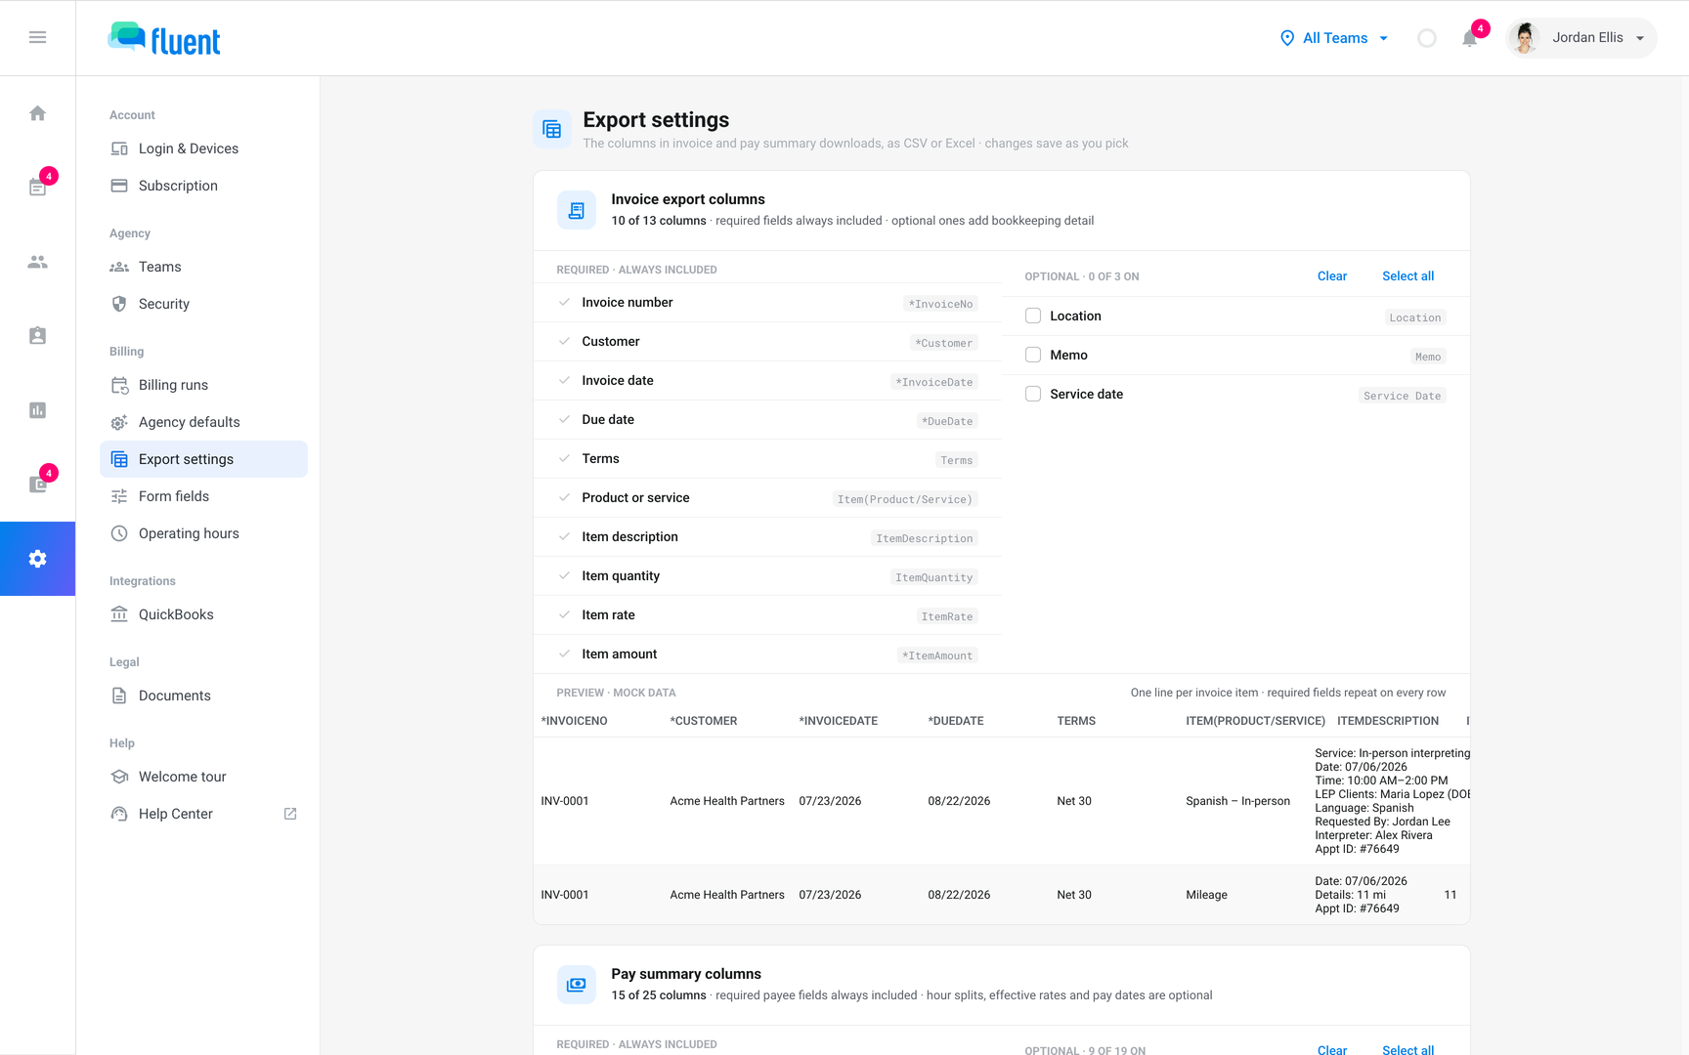Open the notifications bell
Screen dimensions: 1689x1055
pos(1469,38)
